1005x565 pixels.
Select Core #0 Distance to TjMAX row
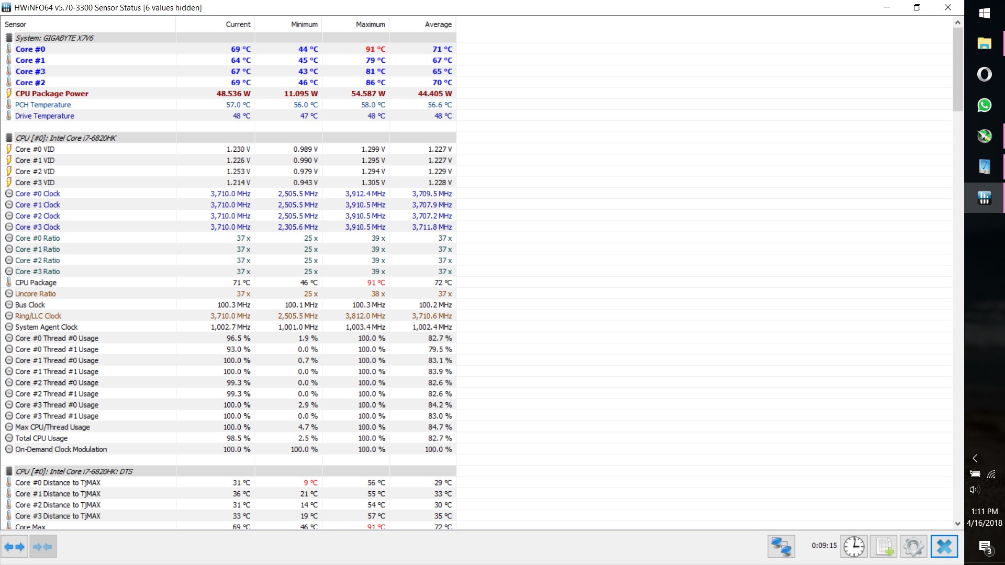(x=228, y=482)
